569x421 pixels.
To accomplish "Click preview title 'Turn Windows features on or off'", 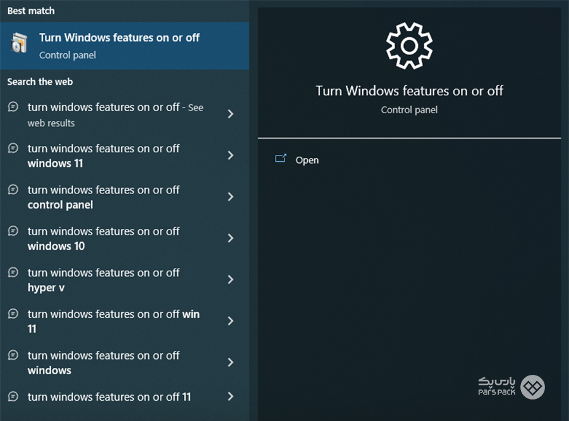I will click(x=409, y=91).
